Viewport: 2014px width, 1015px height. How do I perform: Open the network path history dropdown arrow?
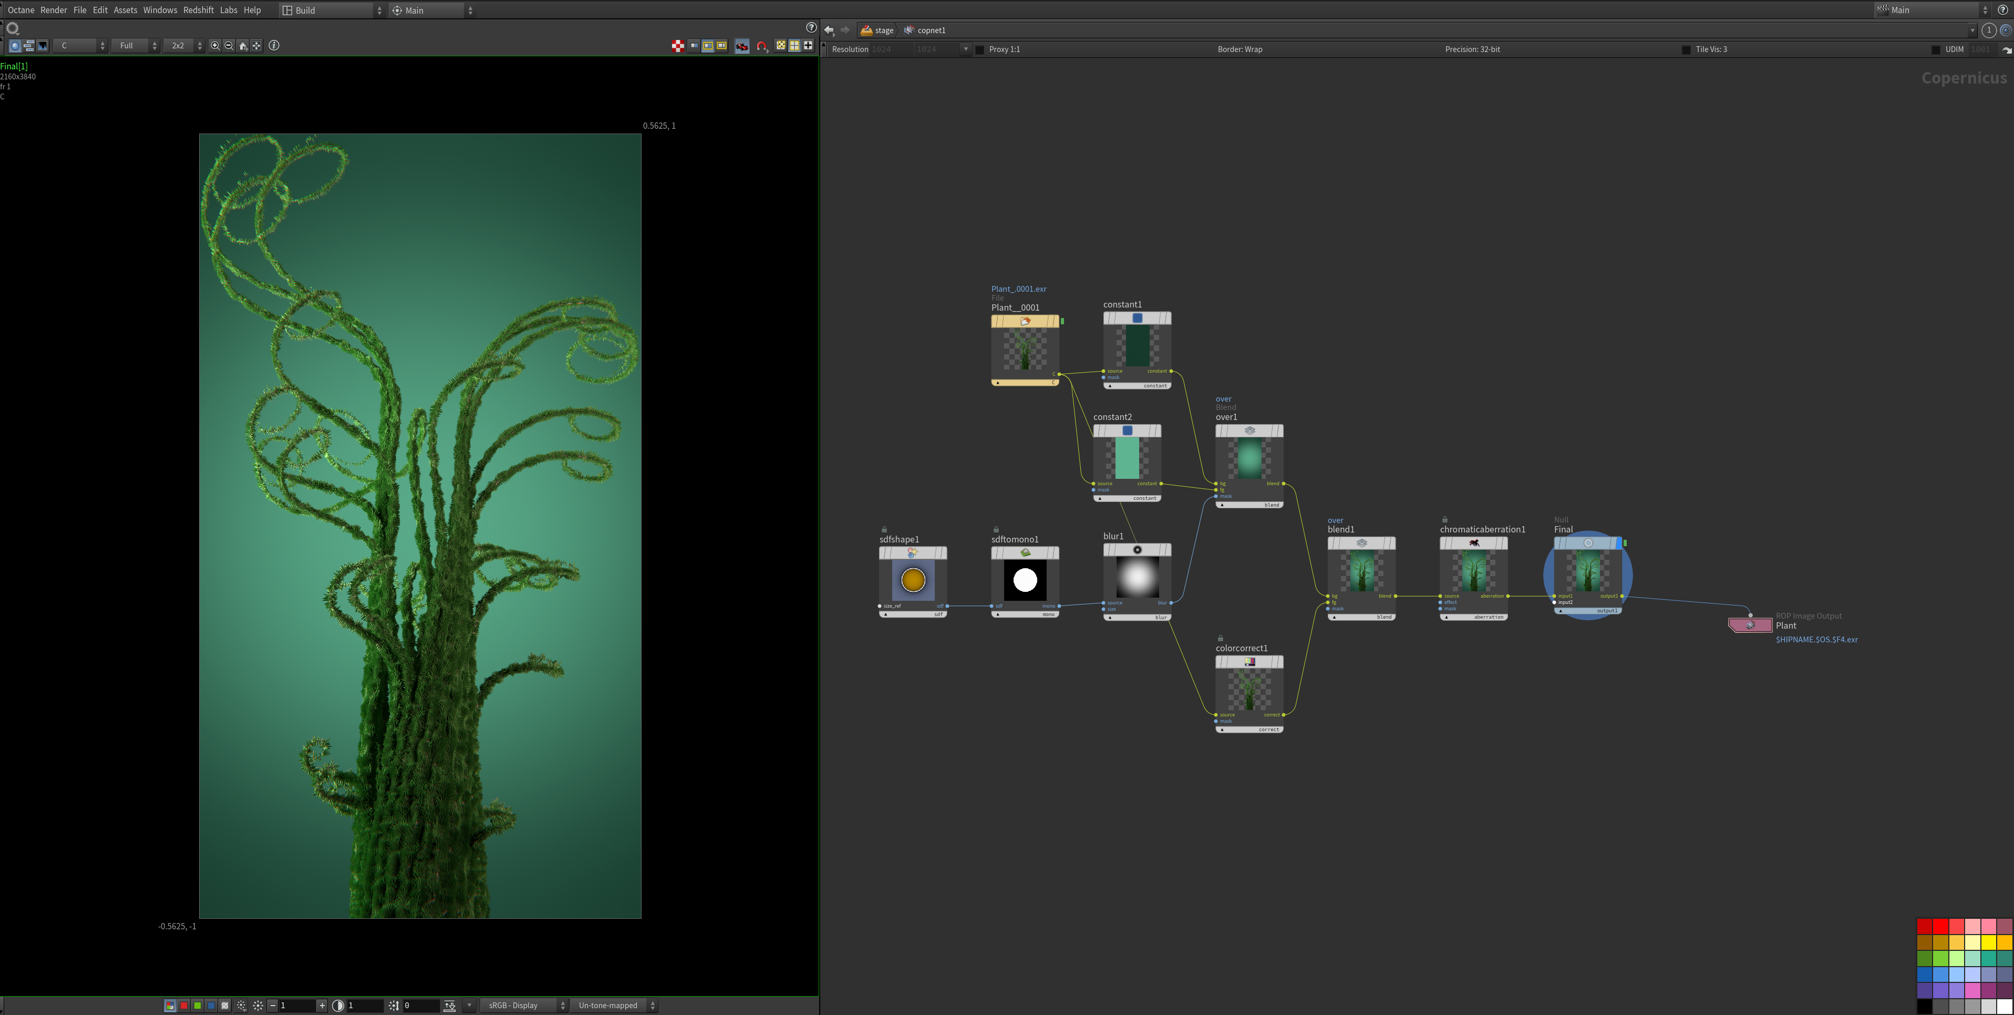pos(1972,30)
